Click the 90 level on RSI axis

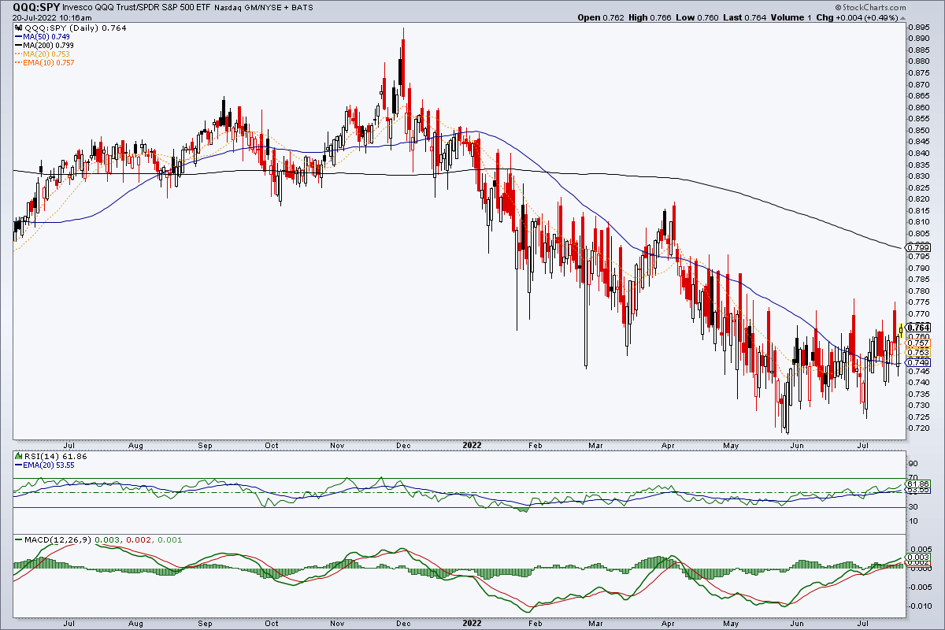(x=913, y=463)
